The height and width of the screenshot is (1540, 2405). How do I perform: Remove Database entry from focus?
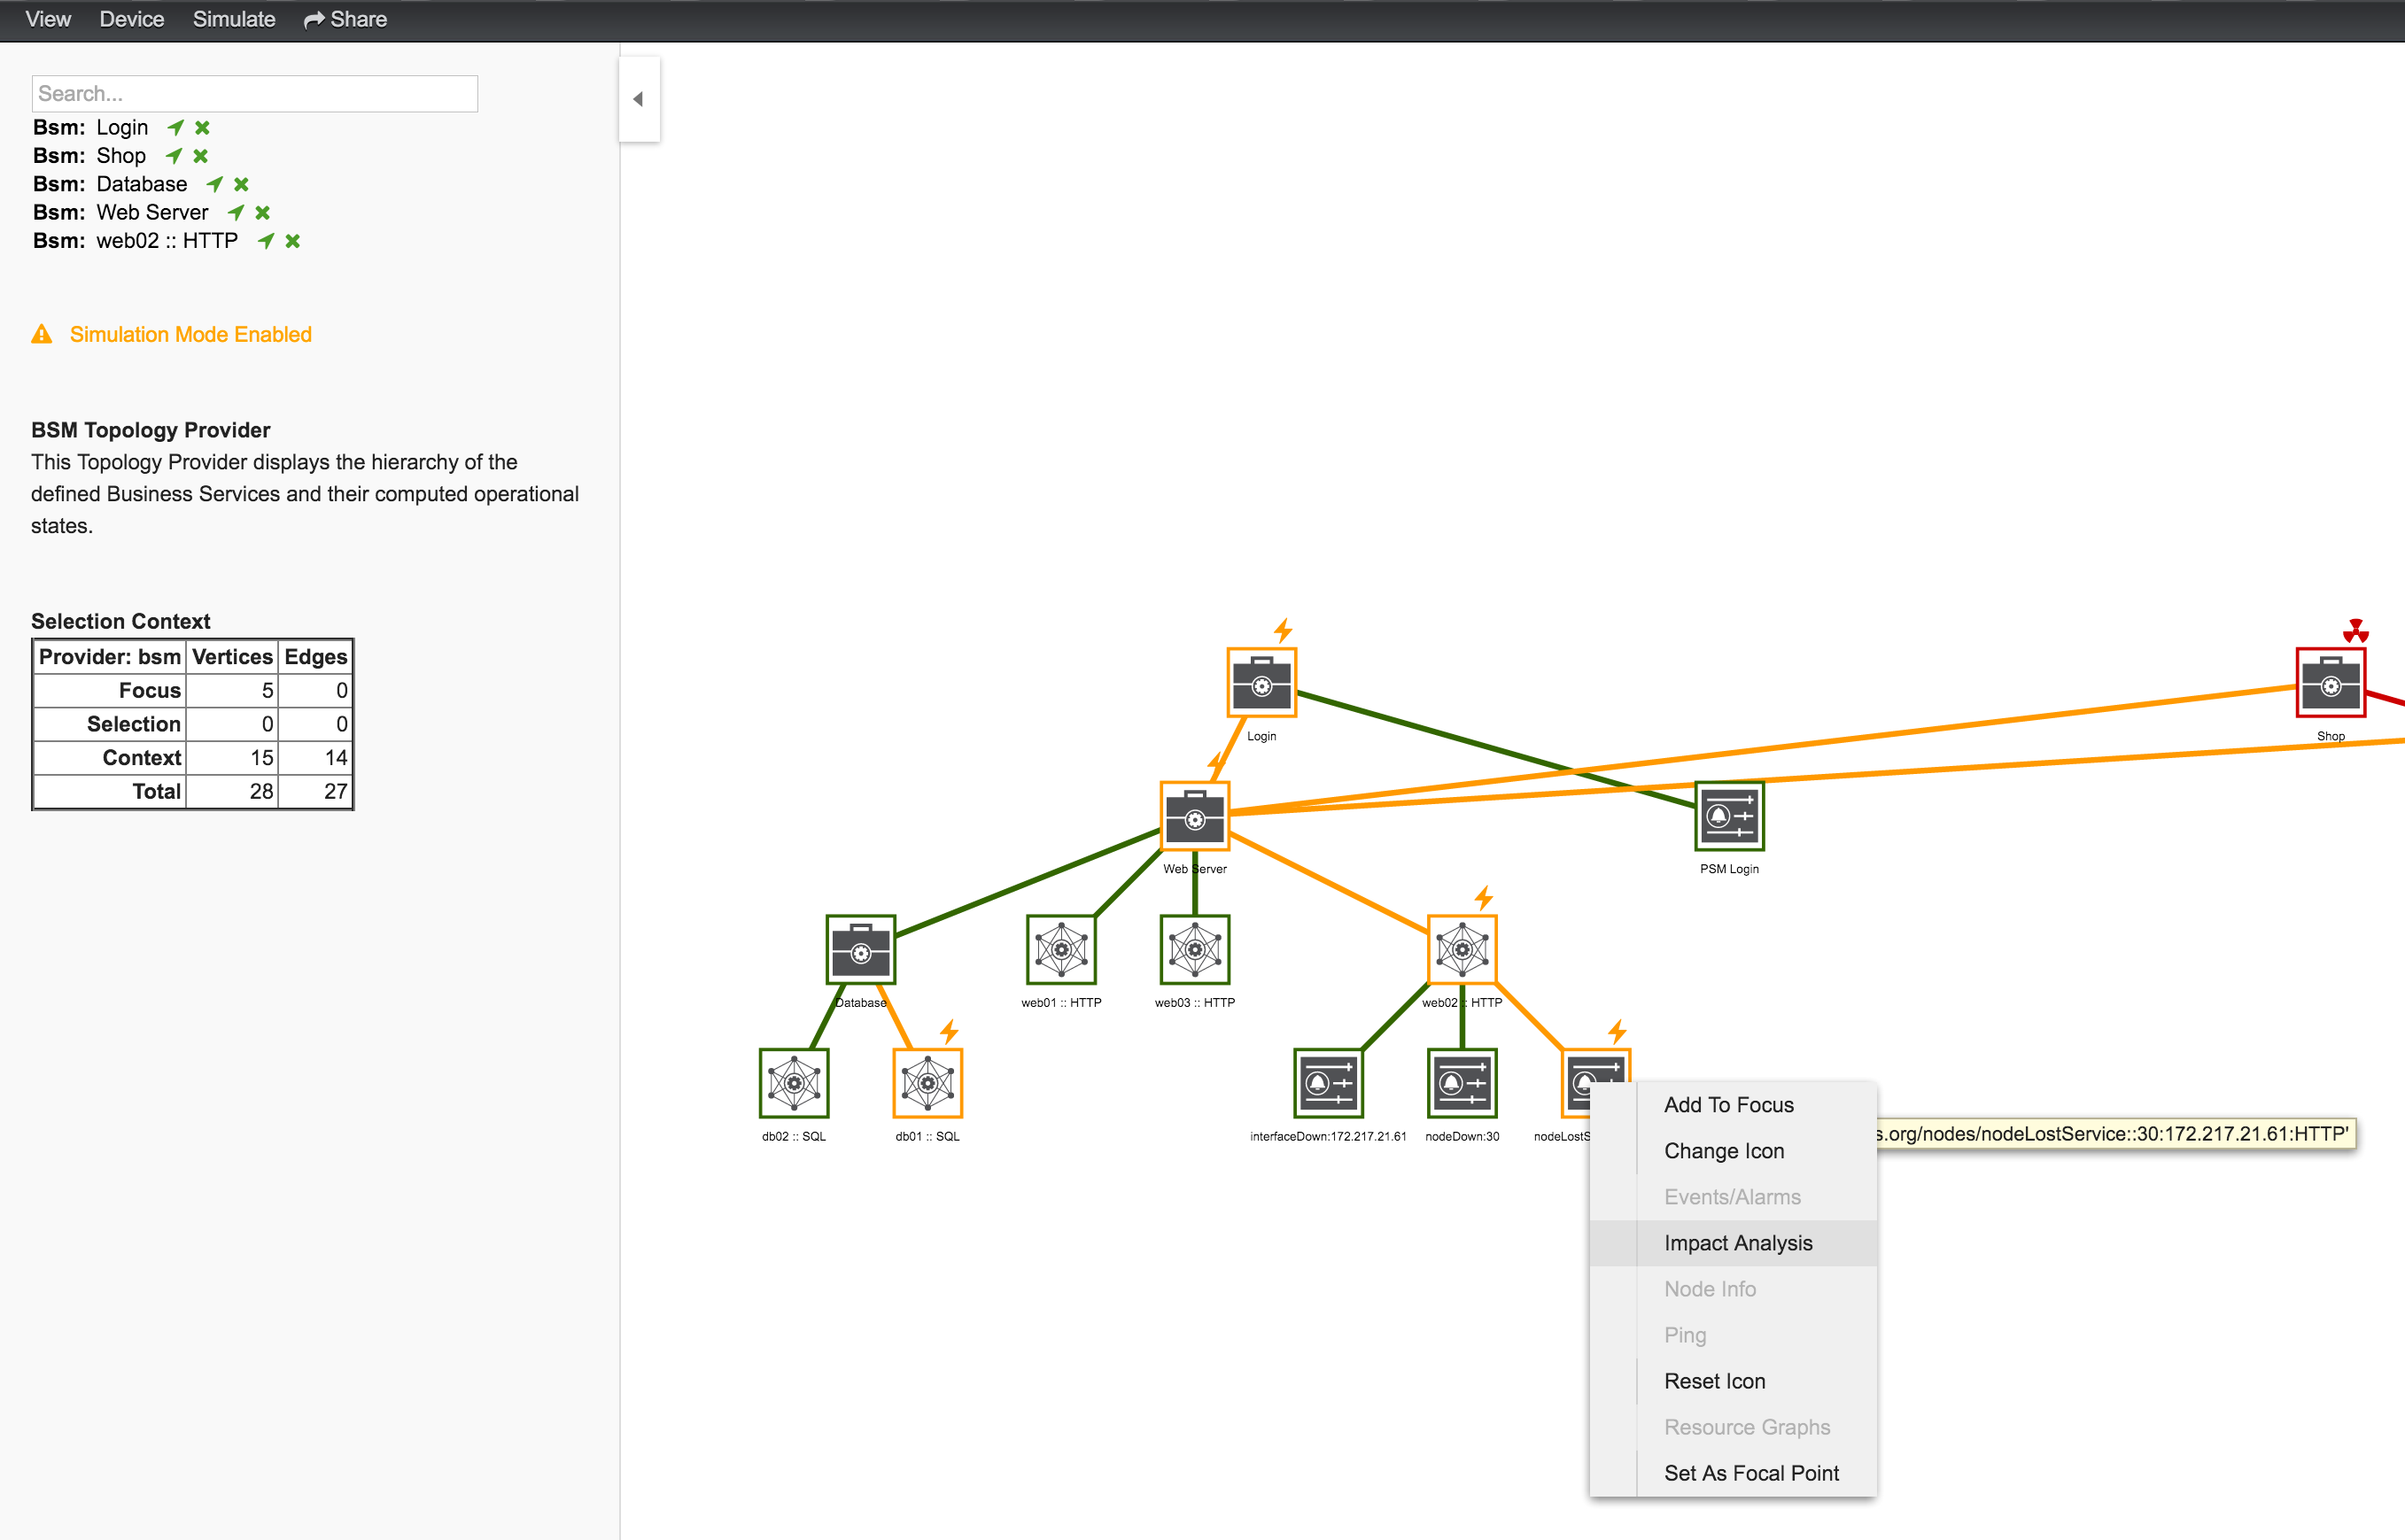(240, 184)
